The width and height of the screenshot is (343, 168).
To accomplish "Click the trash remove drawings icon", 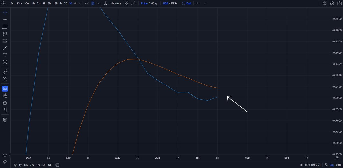I will click(5, 120).
